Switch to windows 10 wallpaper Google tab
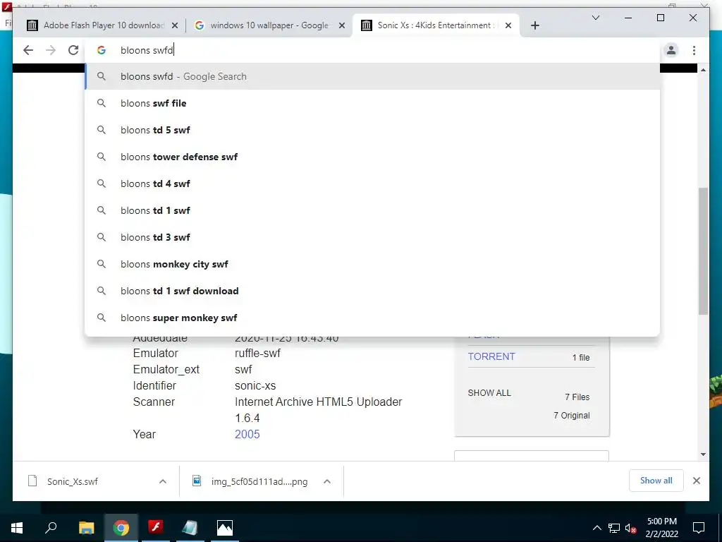Screen dimensions: 722x542 tap(269, 25)
